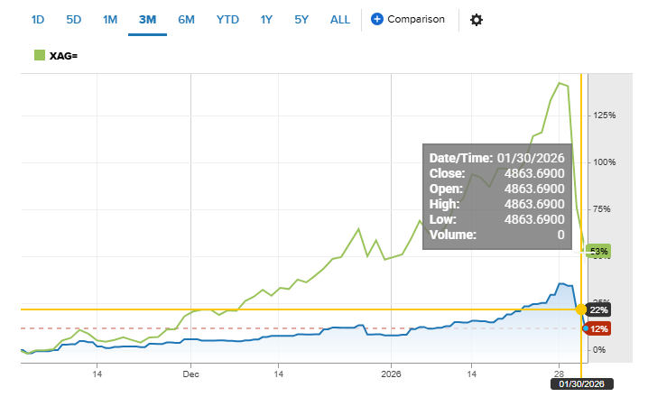
Task: Click the Dec marker on time axis
Action: point(190,372)
